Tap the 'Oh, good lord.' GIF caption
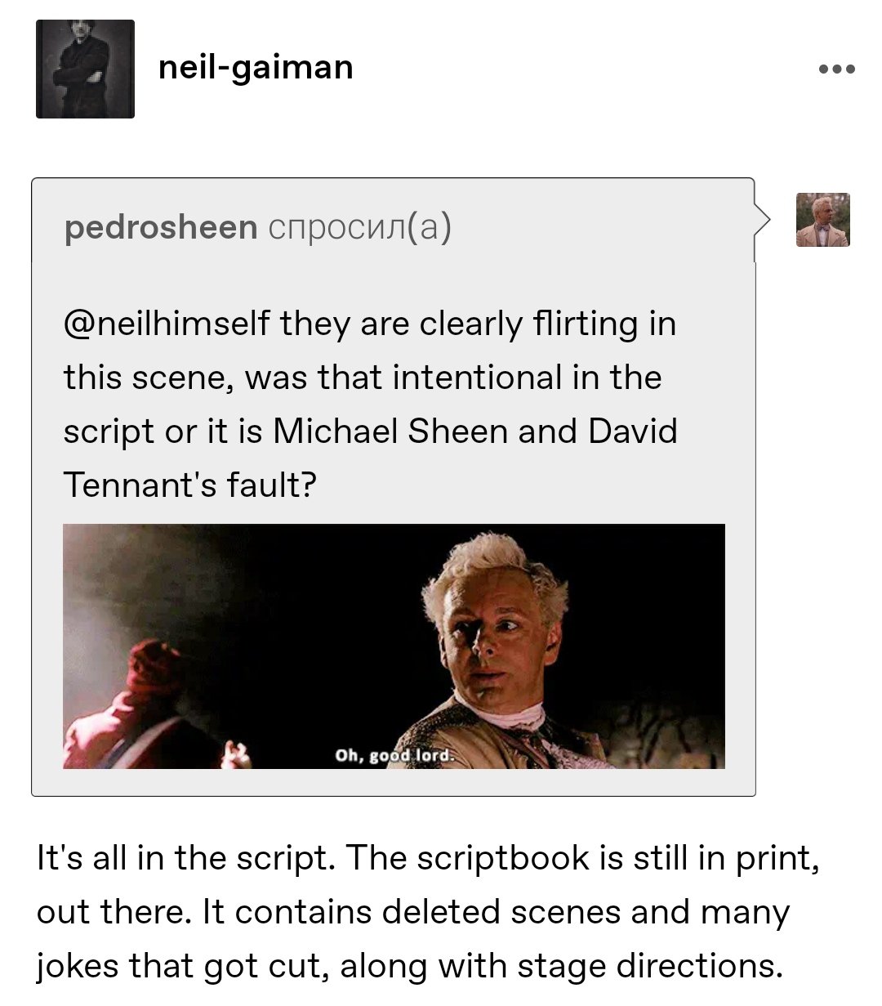The image size is (882, 1006). (x=393, y=755)
